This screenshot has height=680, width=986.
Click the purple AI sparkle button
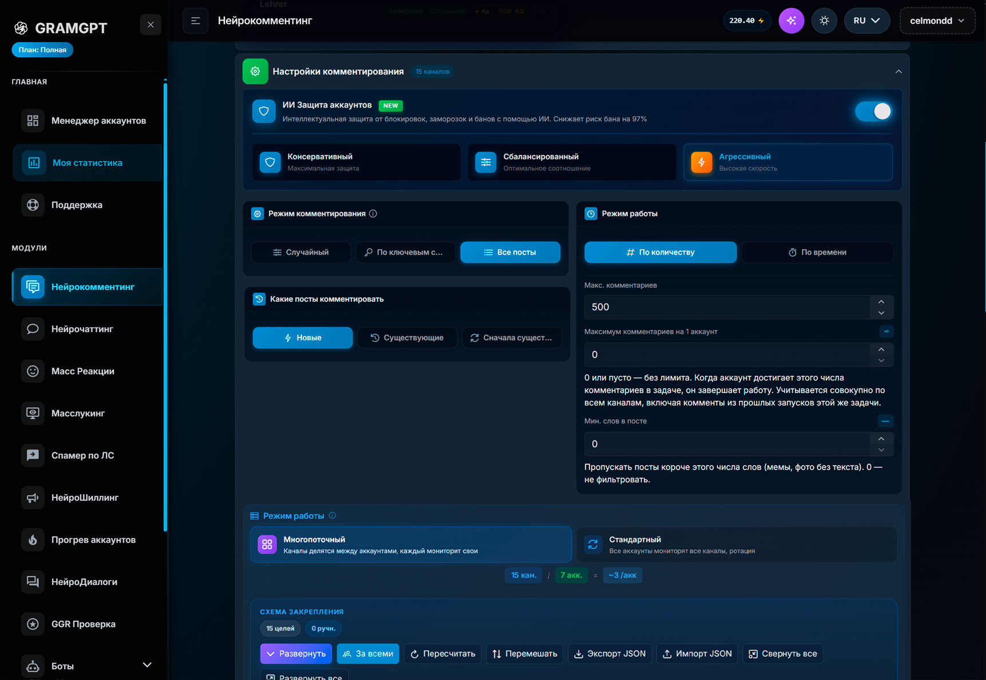tap(791, 21)
